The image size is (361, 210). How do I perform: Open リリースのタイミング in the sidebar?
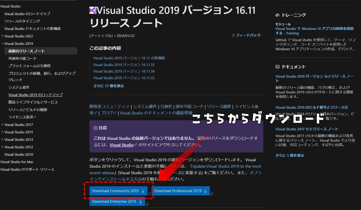click(x=22, y=21)
